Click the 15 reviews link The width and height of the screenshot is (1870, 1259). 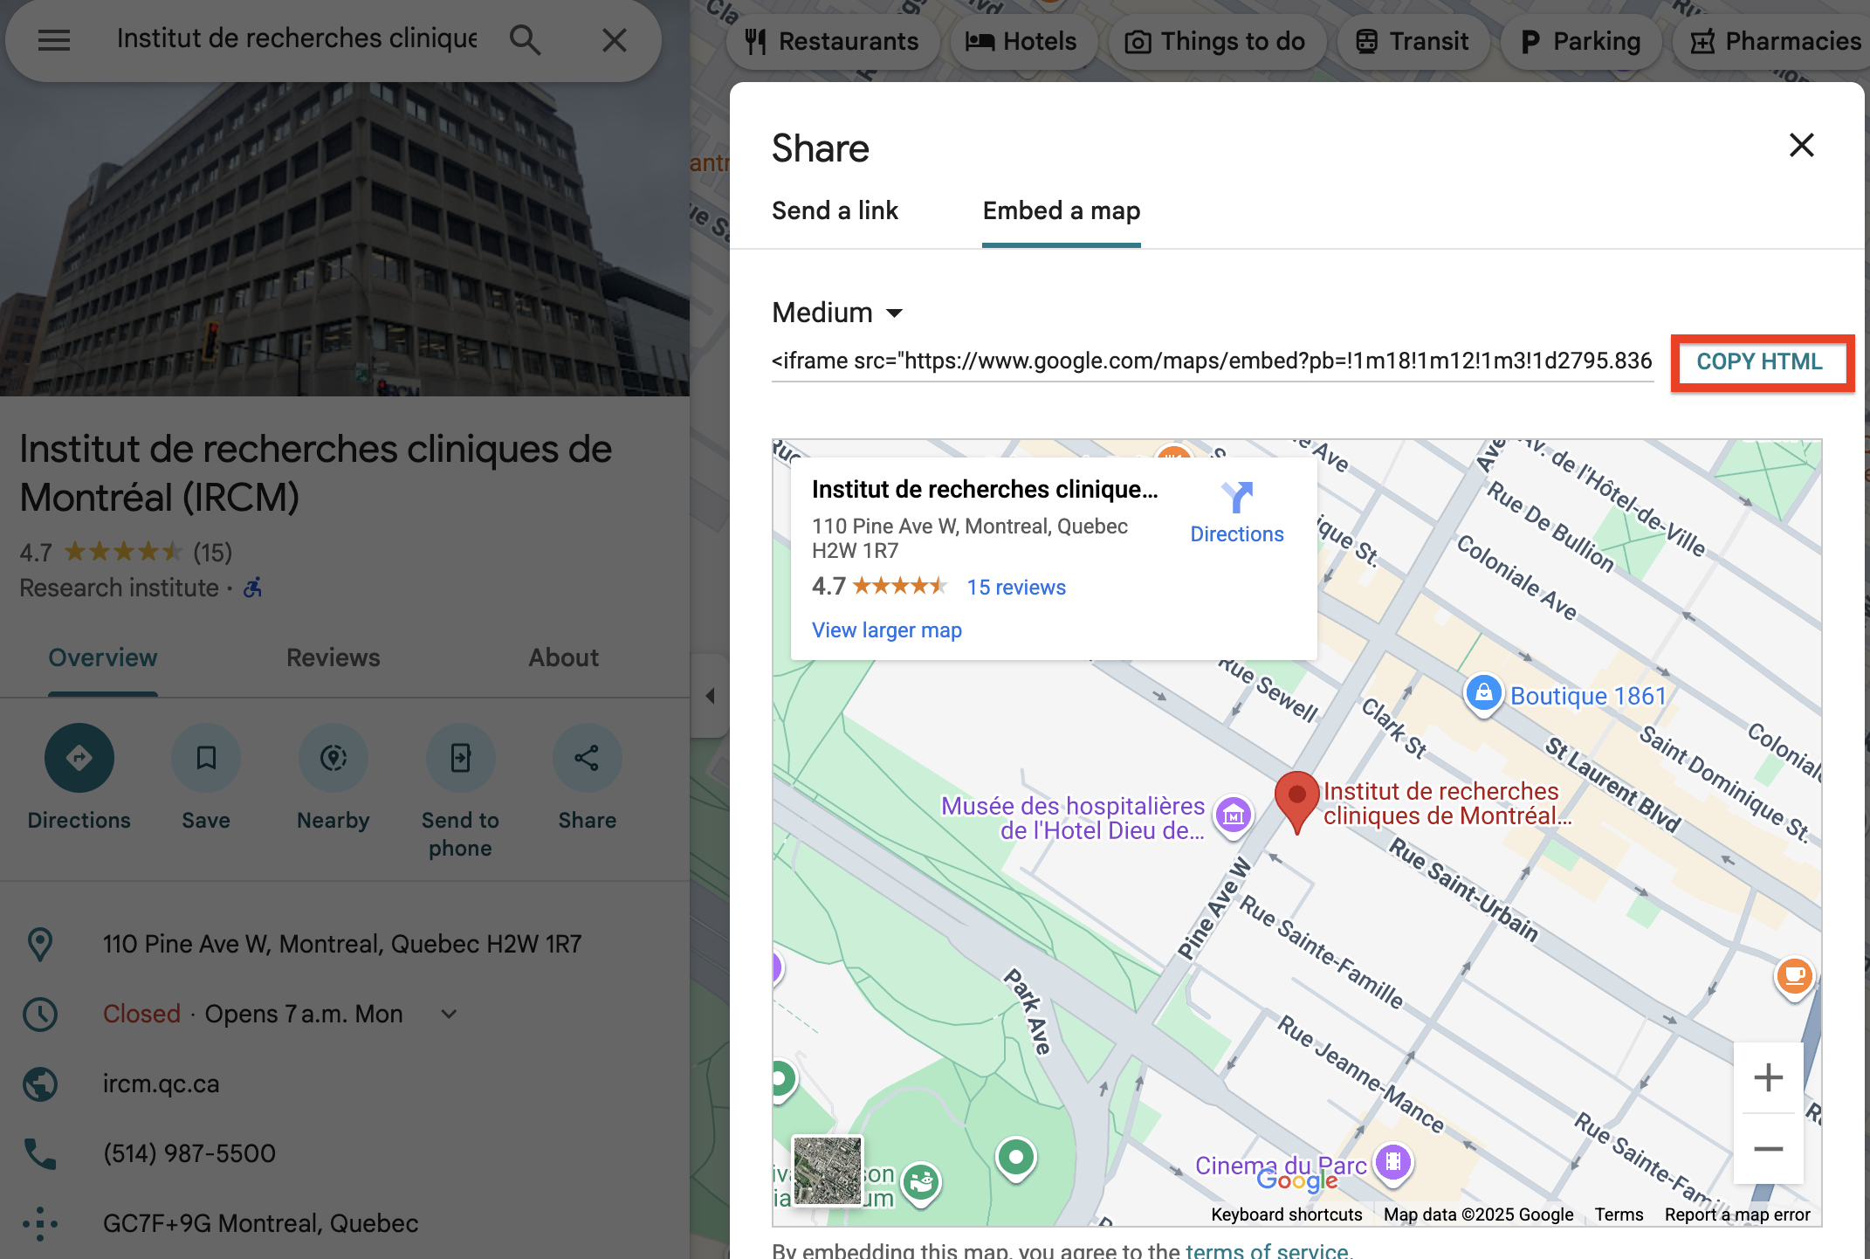pos(1016,587)
